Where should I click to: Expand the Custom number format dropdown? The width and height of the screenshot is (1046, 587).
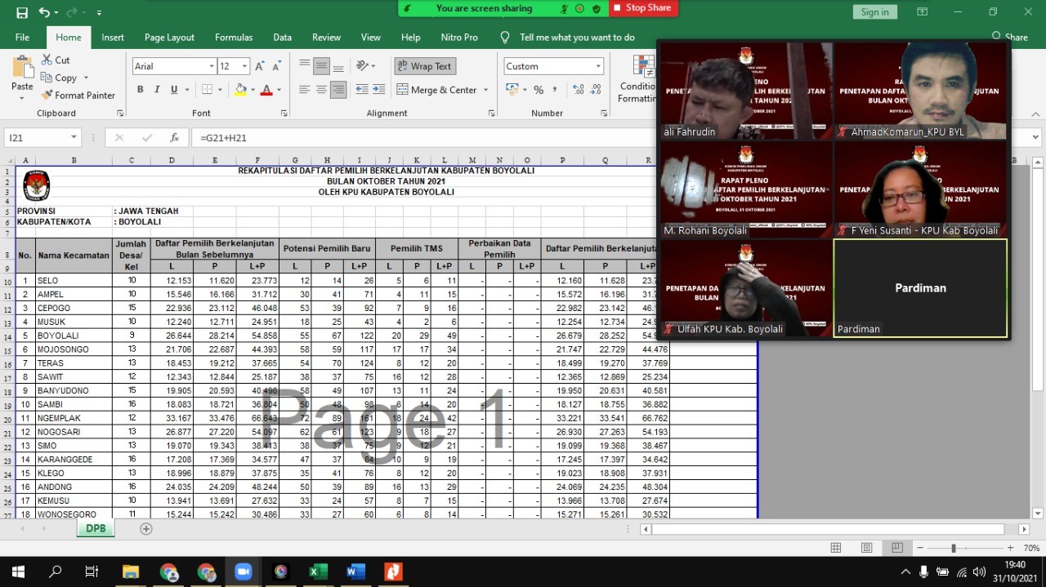tap(598, 67)
